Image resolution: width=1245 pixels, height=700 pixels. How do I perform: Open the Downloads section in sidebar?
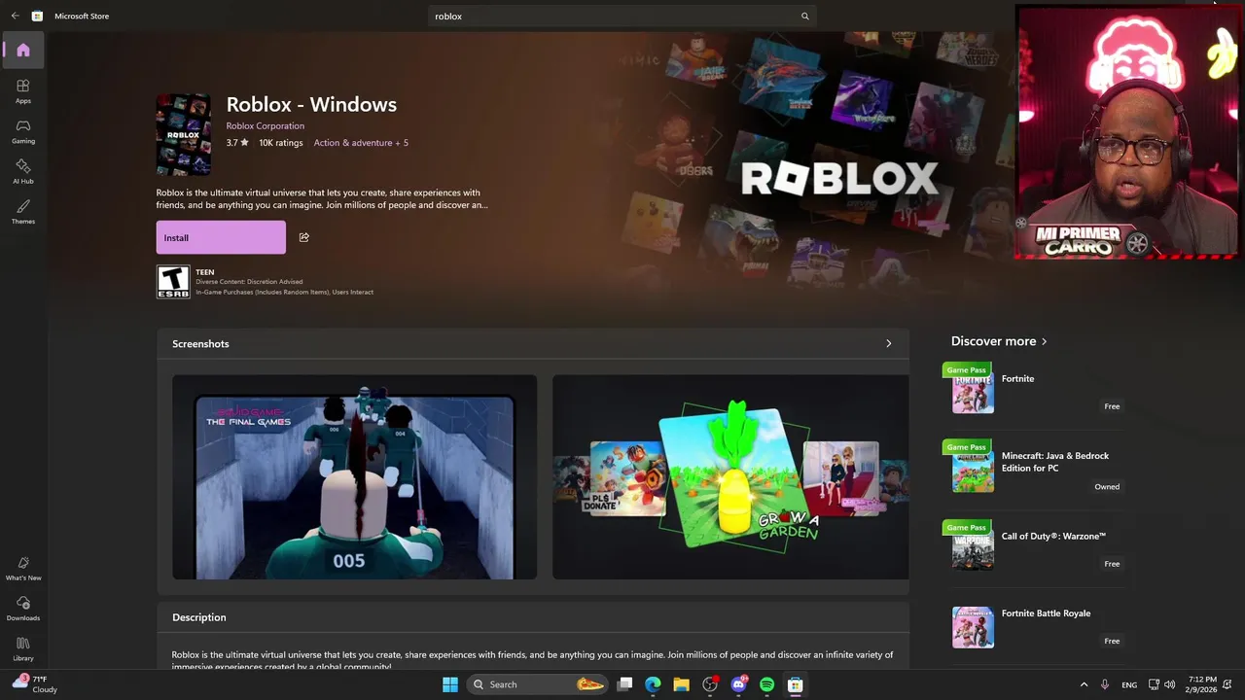click(23, 609)
